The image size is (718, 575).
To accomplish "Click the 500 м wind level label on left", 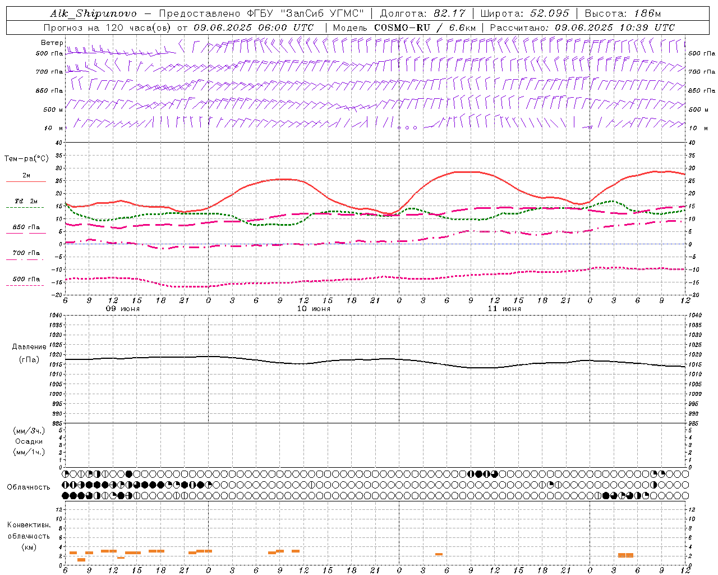I will [53, 109].
